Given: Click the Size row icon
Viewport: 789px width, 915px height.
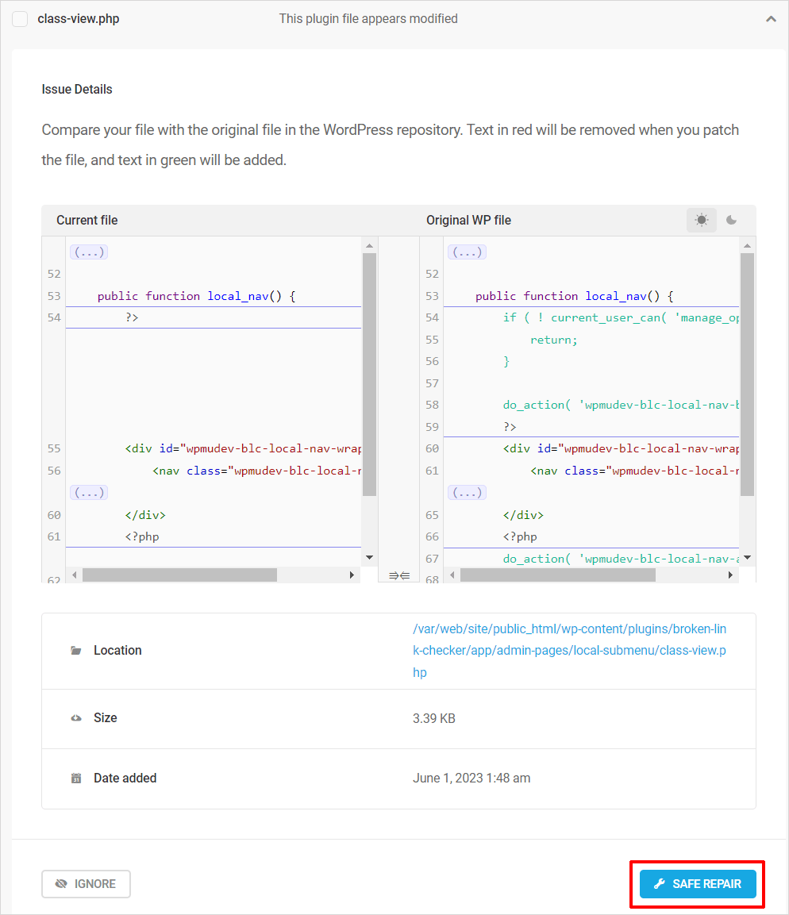Looking at the screenshot, I should click(x=76, y=718).
